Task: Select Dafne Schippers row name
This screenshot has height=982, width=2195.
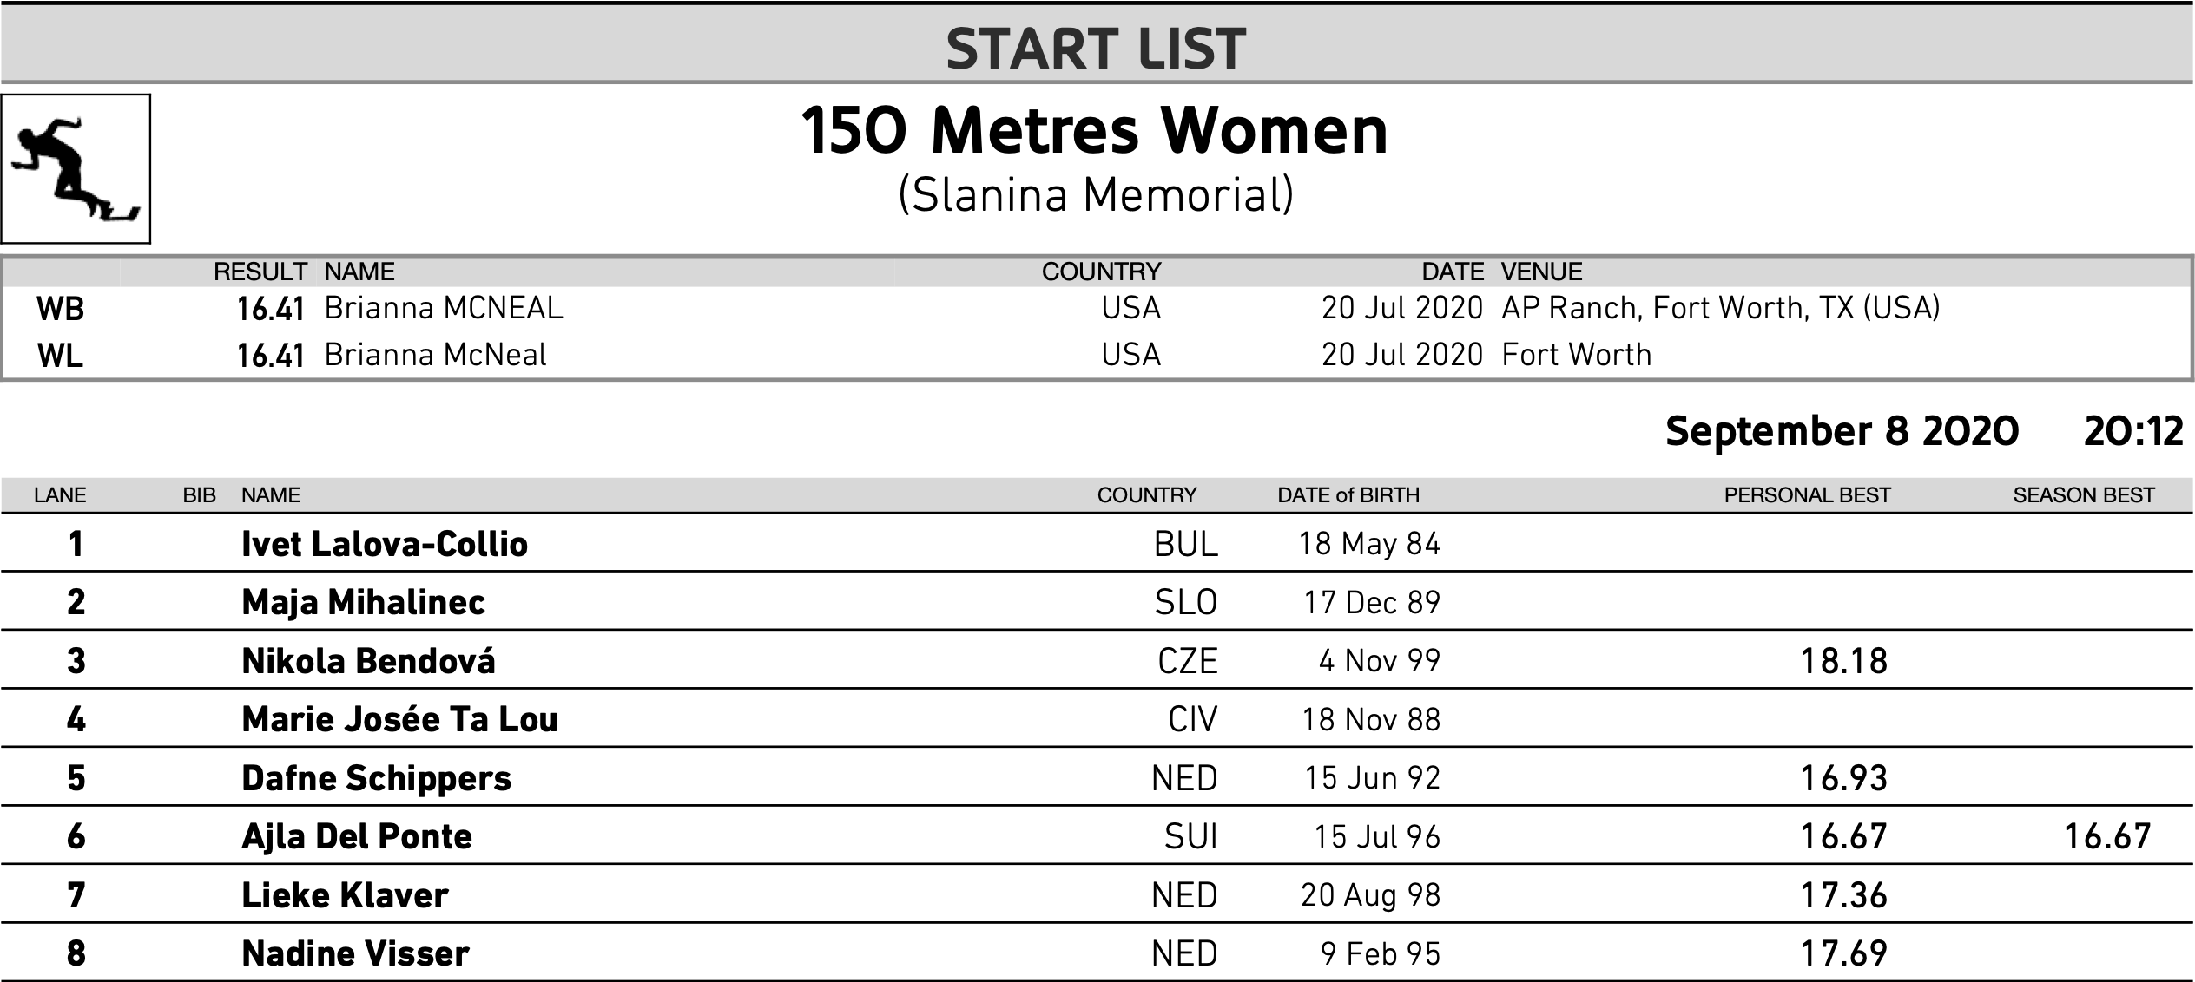Action: click(x=377, y=778)
